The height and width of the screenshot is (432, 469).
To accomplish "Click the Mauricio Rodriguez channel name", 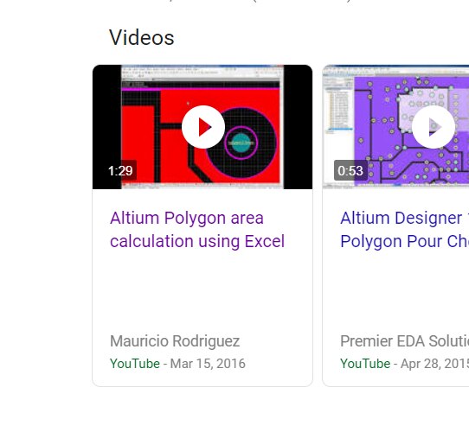I will click(x=175, y=341).
